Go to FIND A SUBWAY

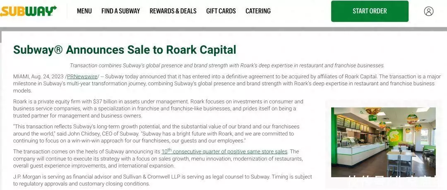coord(121,11)
